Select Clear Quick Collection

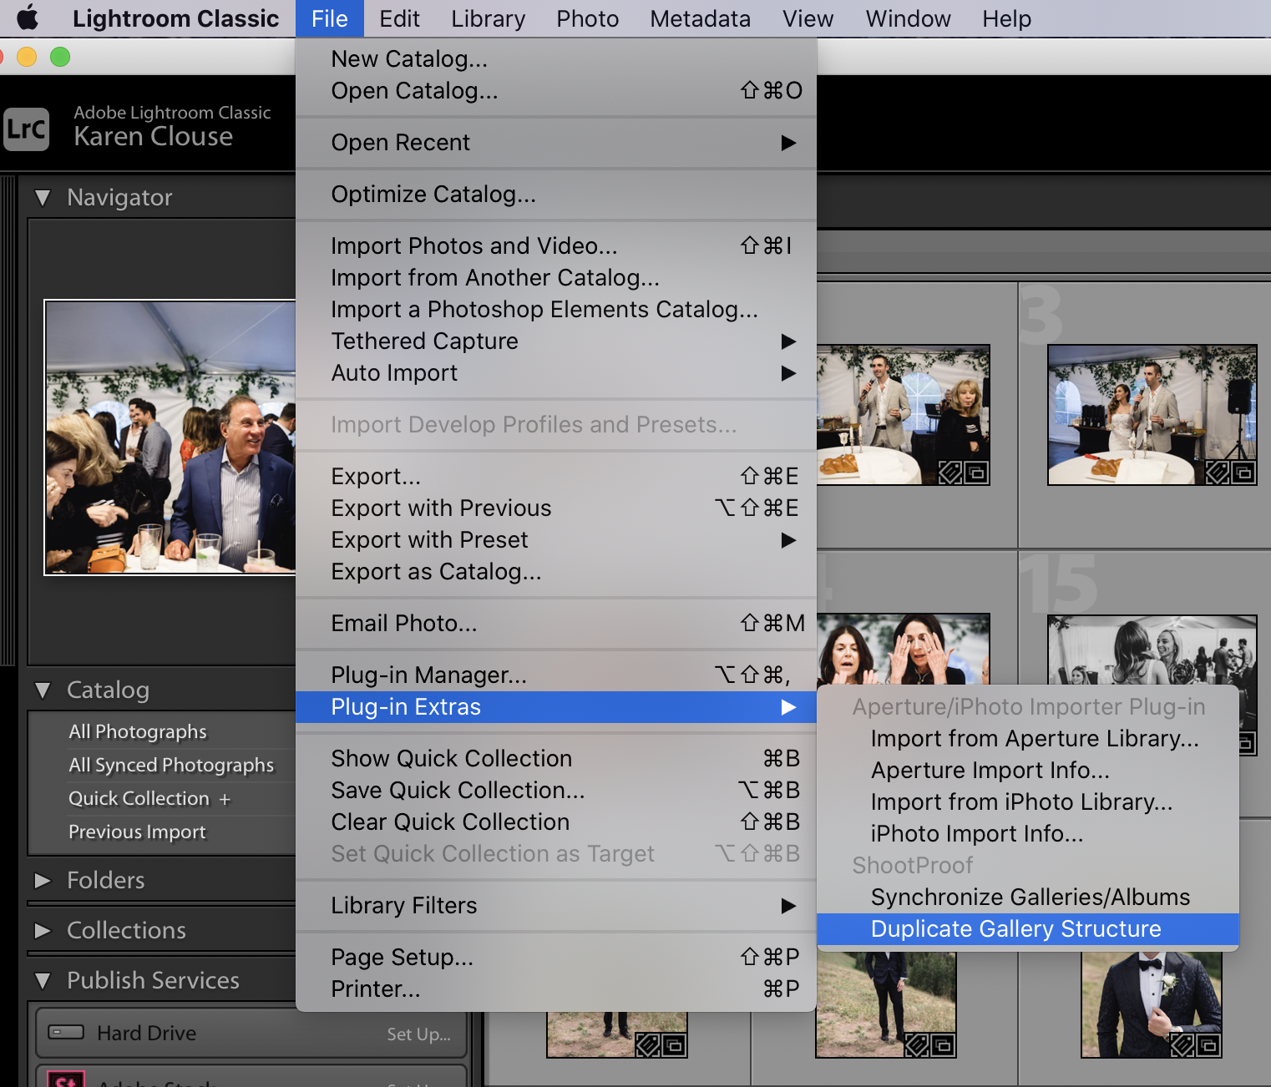556,822
